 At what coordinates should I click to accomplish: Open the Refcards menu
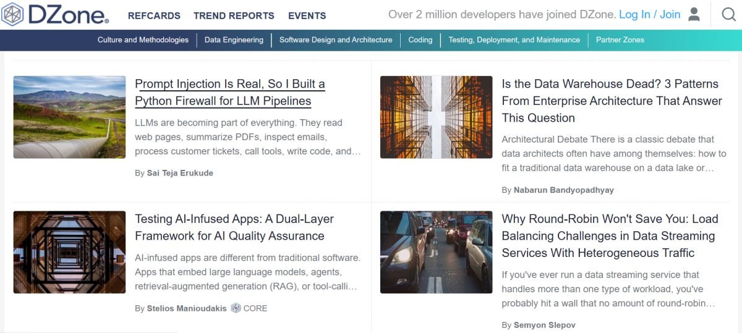click(x=154, y=15)
